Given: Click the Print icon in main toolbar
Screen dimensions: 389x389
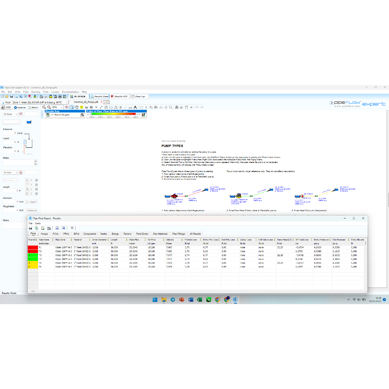Looking at the screenshot, I should click(x=25, y=96).
